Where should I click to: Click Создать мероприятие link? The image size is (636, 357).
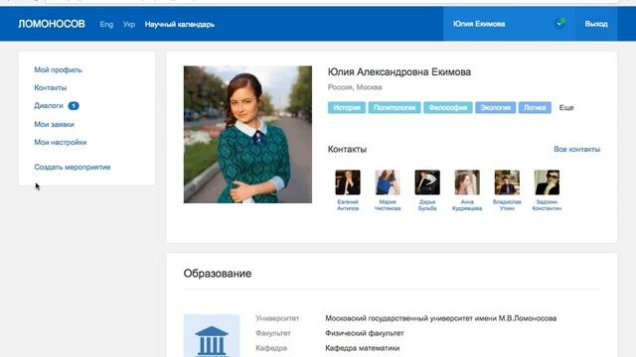pyautogui.click(x=73, y=168)
